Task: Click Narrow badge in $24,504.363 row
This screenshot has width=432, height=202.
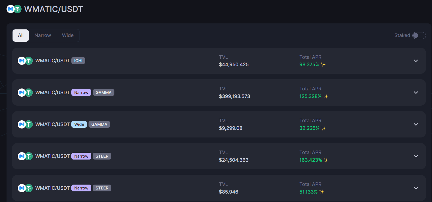Action: pos(81,156)
